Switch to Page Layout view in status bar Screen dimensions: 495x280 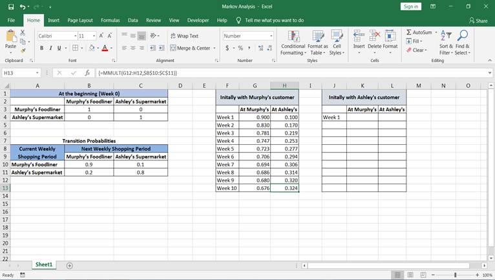pyautogui.click(x=410, y=275)
